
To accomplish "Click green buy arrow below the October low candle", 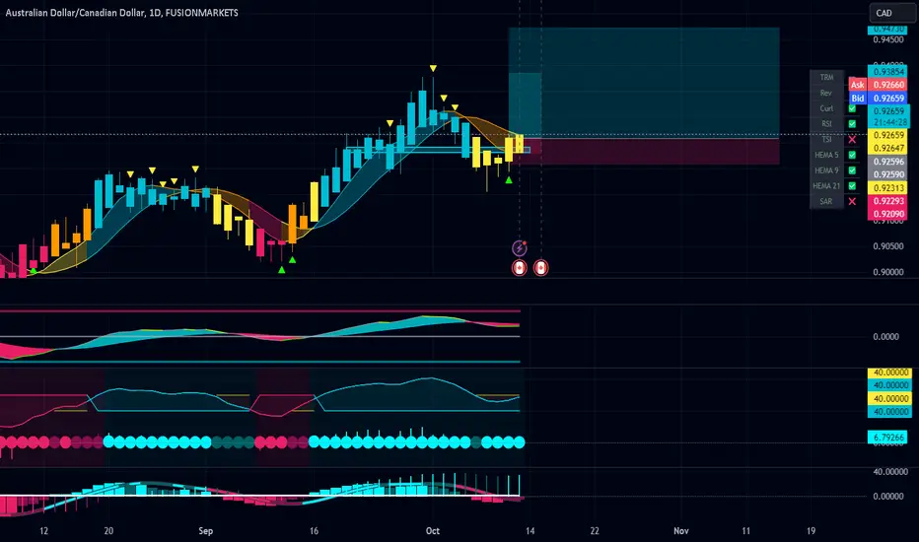I will point(509,180).
